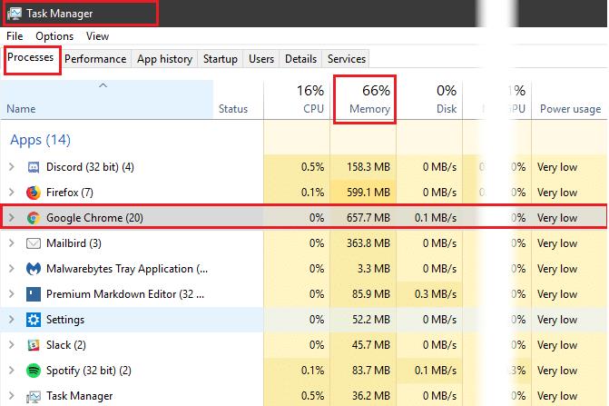Expand the Spotify process group
609x406 pixels.
12,371
